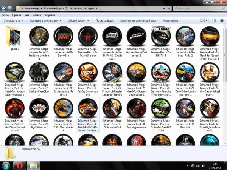This screenshot has height=170, width=227.
Task: Select the DSC-Blackshark-1 helicopter icon file
Action: 63,115
